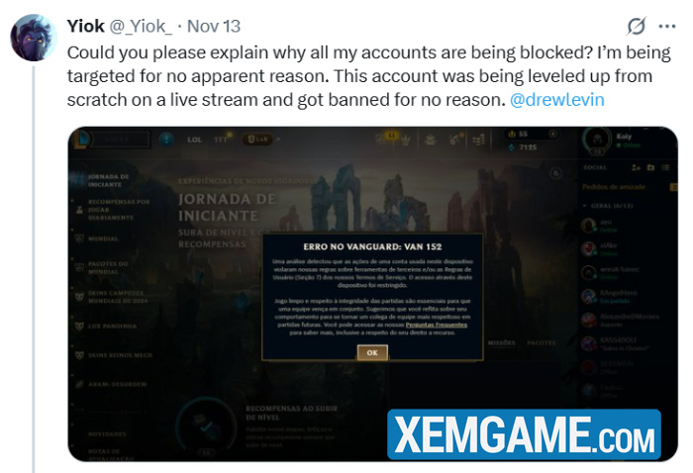Switch to LOL tab in client
Viewport: 693px width, 473px height.
point(194,140)
